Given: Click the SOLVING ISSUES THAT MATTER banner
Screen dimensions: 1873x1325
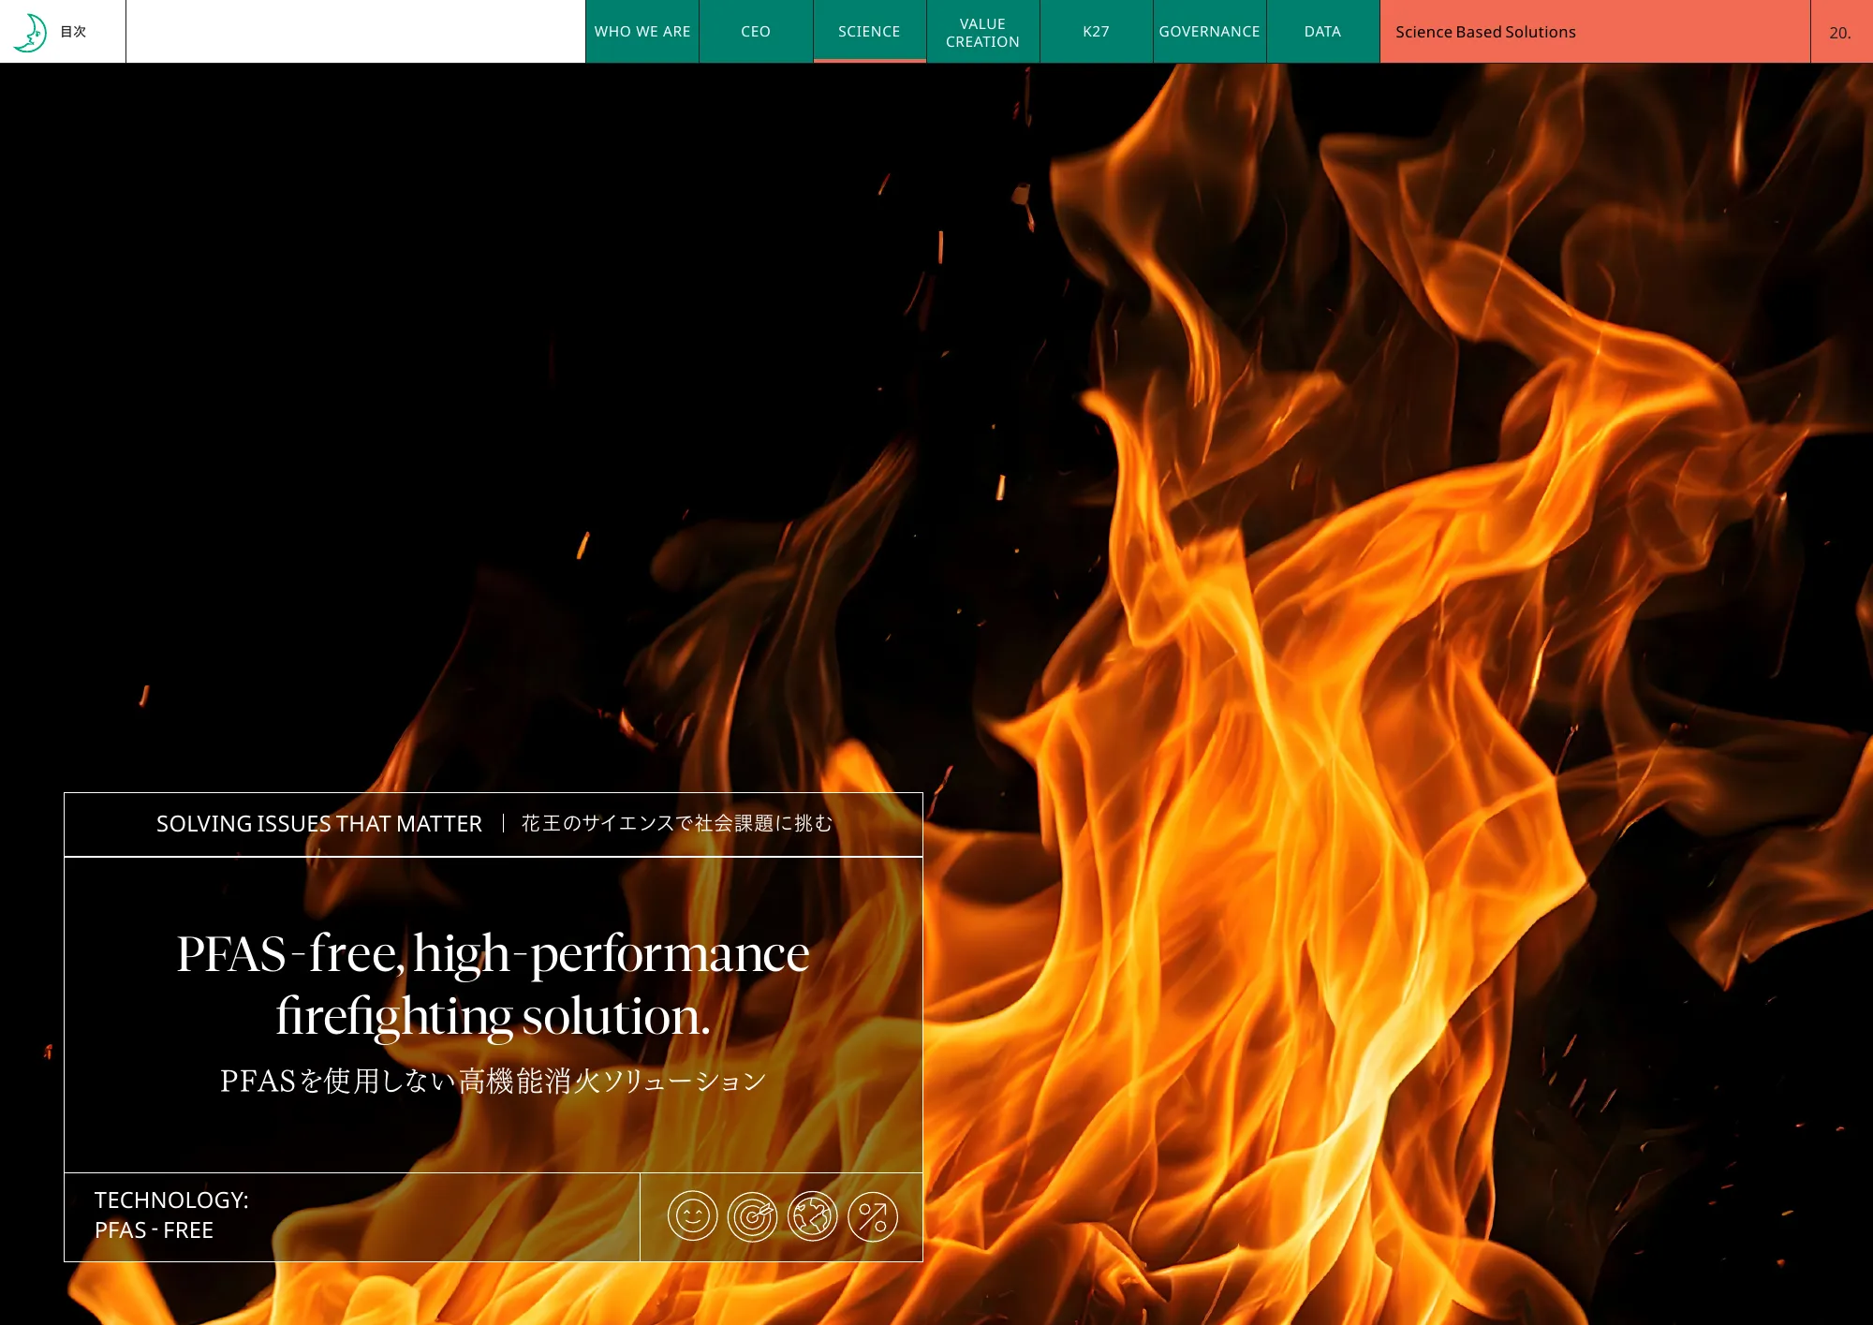Looking at the screenshot, I should [318, 824].
